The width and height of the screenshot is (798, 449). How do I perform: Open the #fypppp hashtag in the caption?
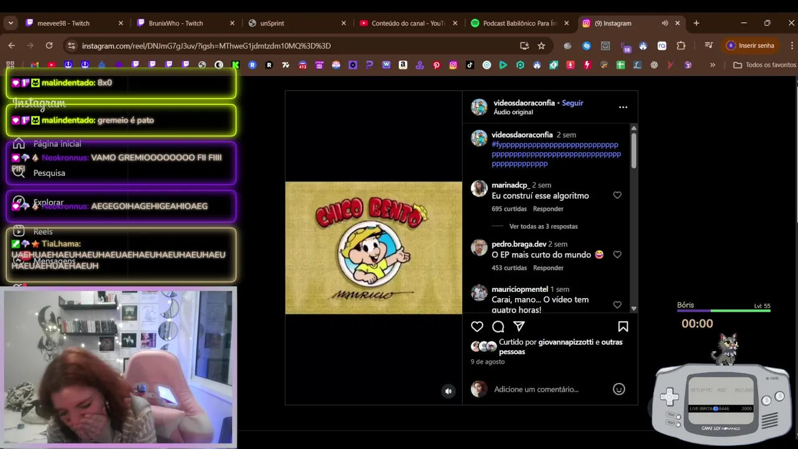click(x=556, y=154)
